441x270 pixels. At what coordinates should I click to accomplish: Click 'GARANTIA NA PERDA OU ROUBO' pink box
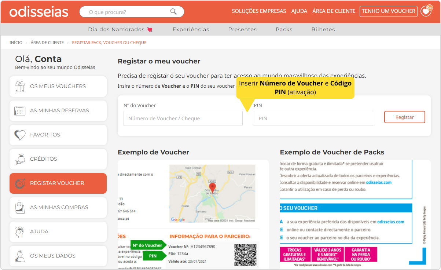click(361, 255)
